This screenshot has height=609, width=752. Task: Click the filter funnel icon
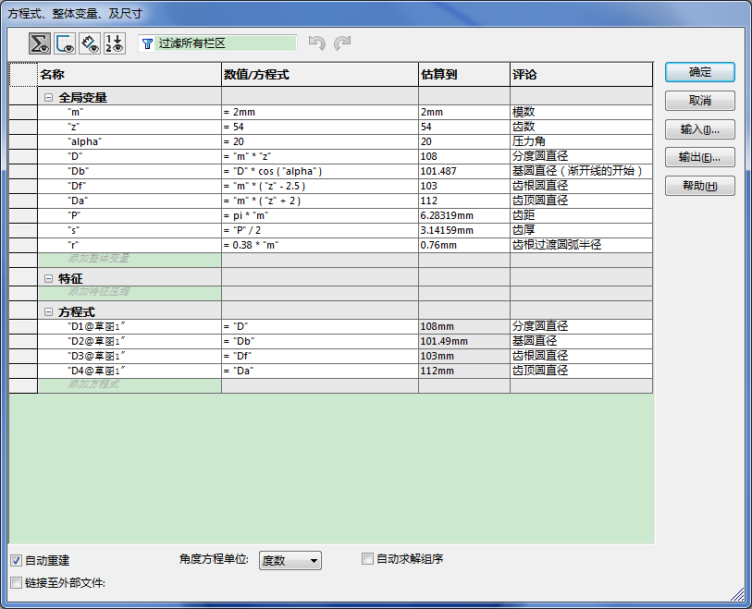(148, 43)
